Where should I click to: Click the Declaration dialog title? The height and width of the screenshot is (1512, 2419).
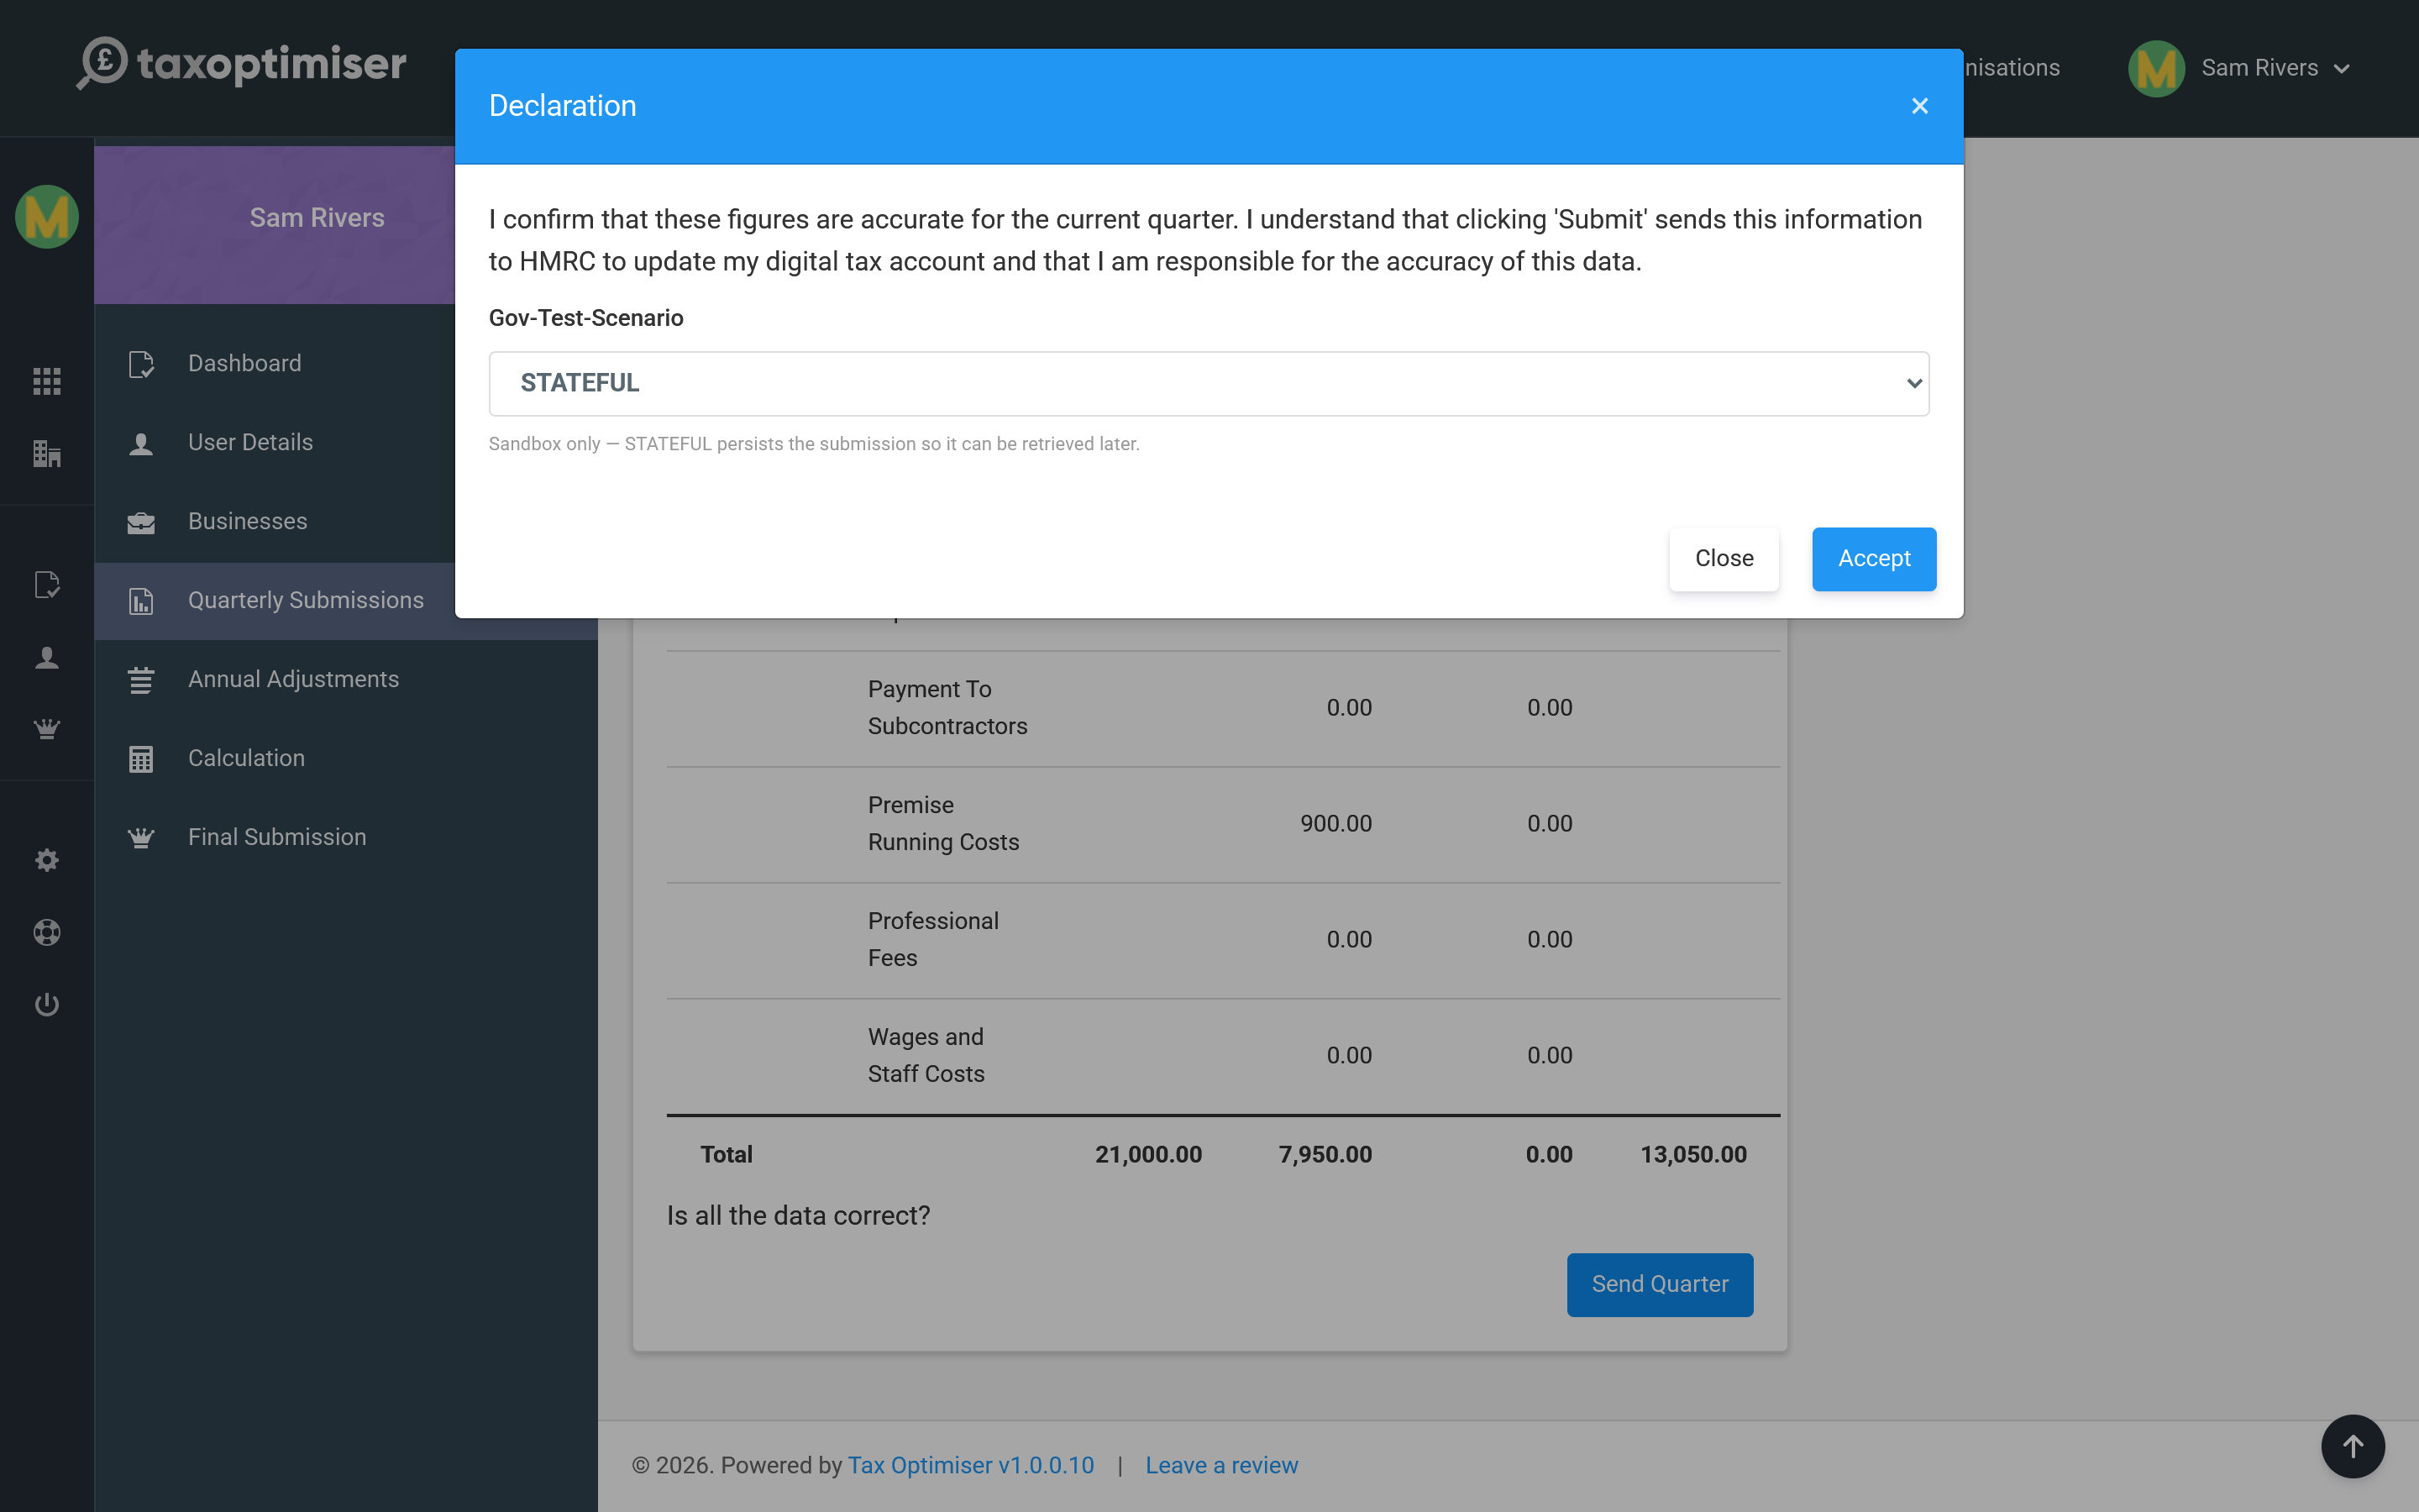tap(562, 106)
